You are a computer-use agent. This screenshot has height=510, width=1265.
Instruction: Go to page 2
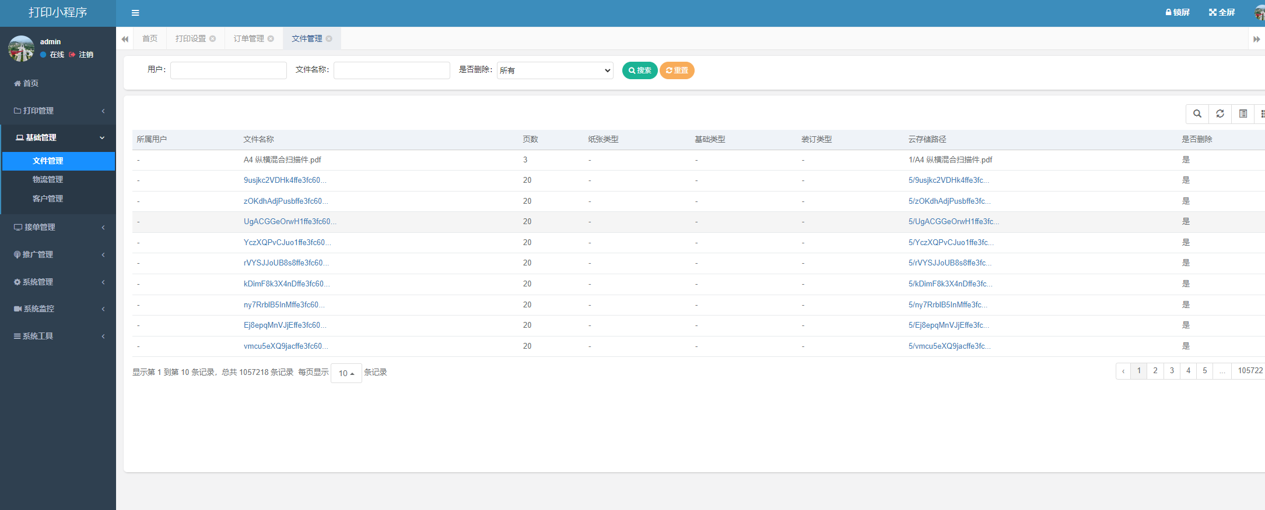(x=1155, y=371)
